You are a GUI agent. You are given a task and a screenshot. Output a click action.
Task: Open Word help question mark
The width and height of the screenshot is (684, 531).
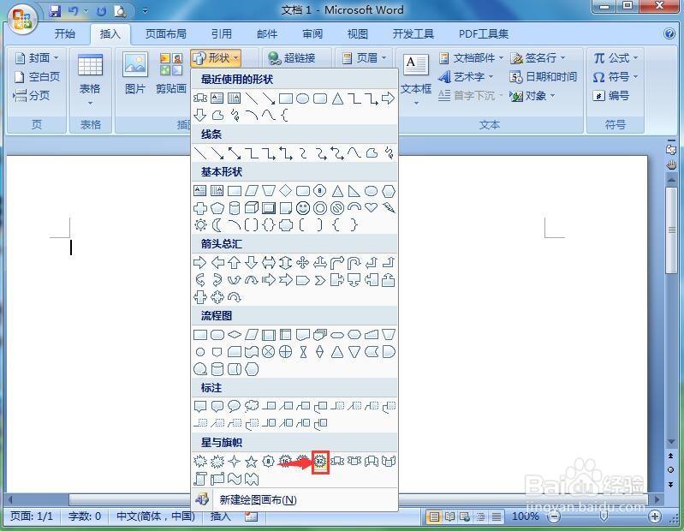669,33
